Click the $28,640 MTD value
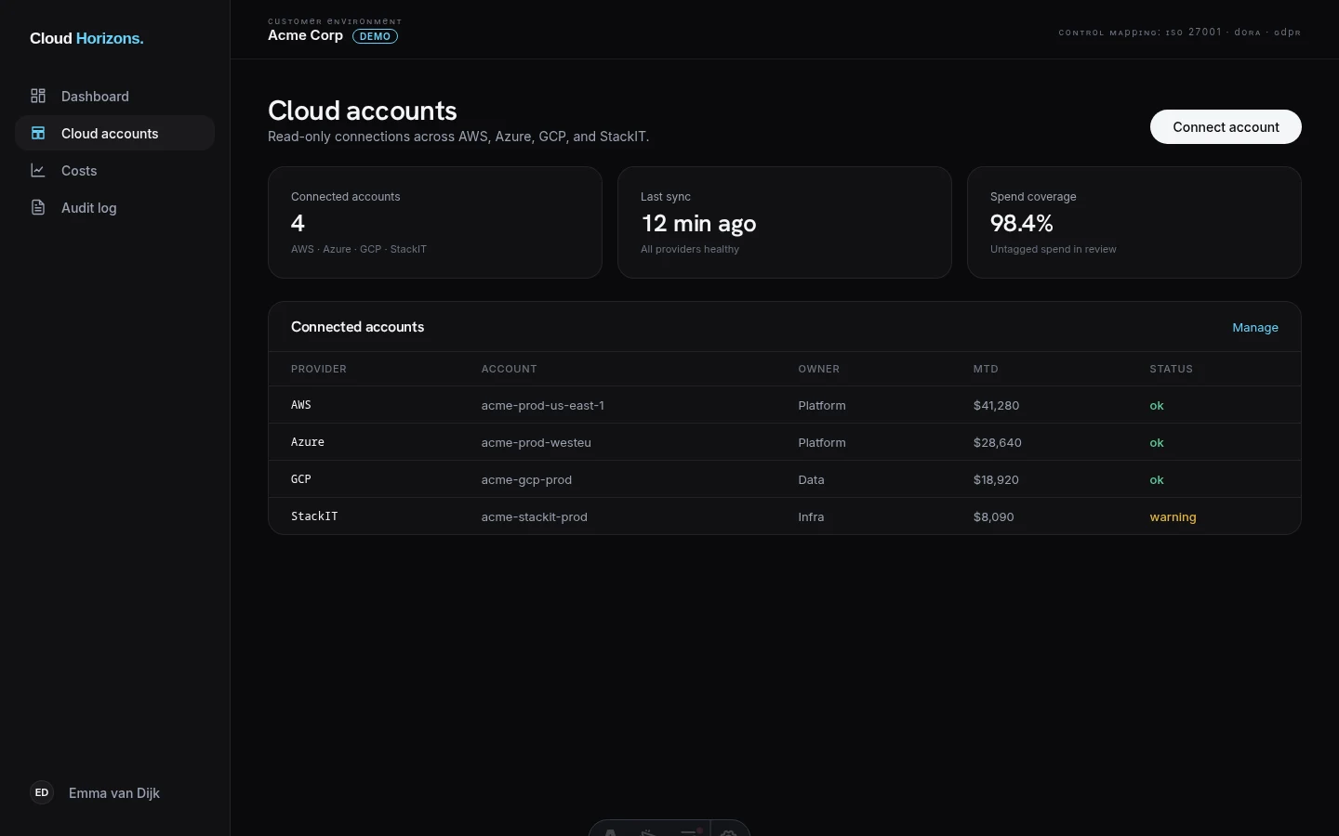Image resolution: width=1339 pixels, height=836 pixels. click(998, 442)
